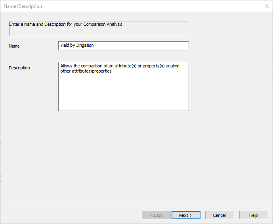The image size is (273, 224).
Task: Click the greyed-out < Back button
Action: [x=156, y=215]
